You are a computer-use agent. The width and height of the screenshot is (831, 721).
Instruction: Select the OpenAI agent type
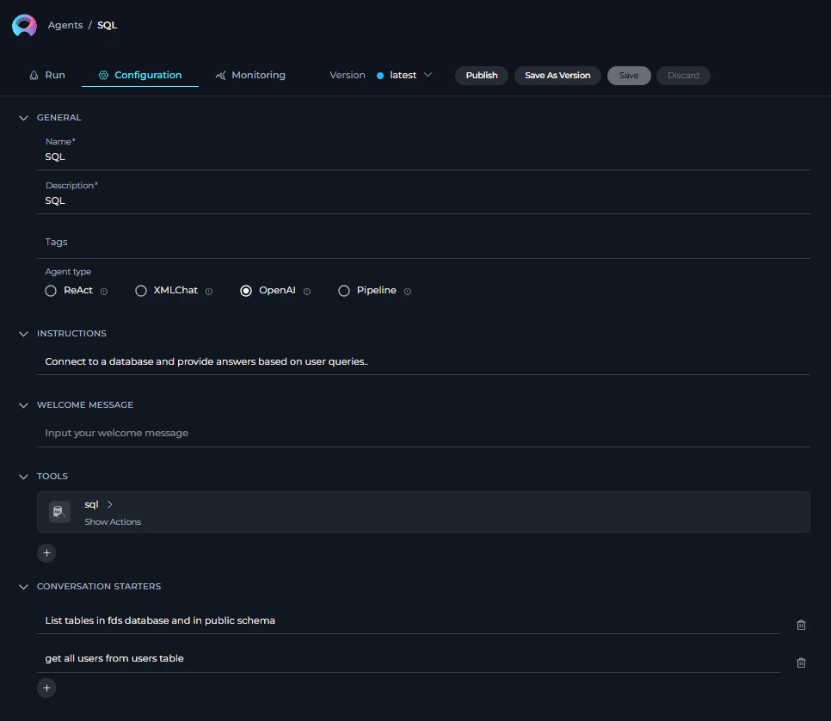tap(246, 291)
